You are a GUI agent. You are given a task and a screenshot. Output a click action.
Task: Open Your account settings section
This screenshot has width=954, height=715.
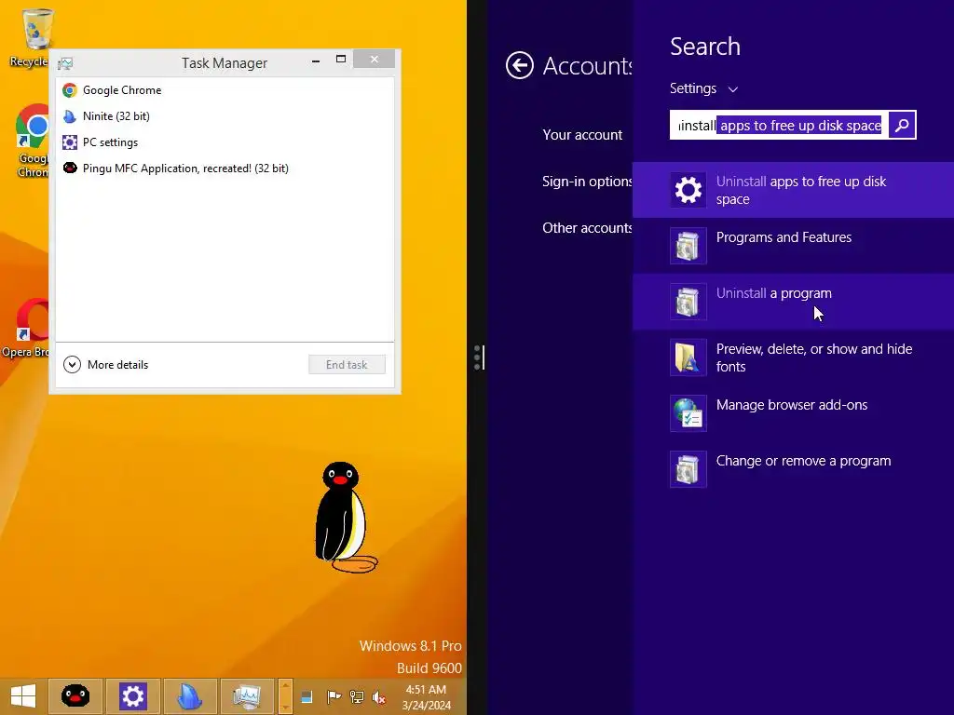coord(582,135)
